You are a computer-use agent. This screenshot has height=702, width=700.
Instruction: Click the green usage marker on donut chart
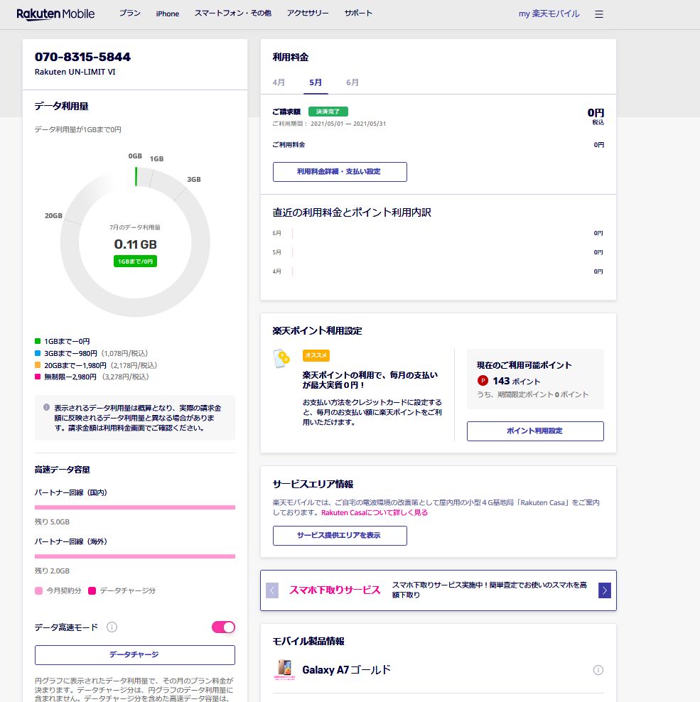[136, 176]
